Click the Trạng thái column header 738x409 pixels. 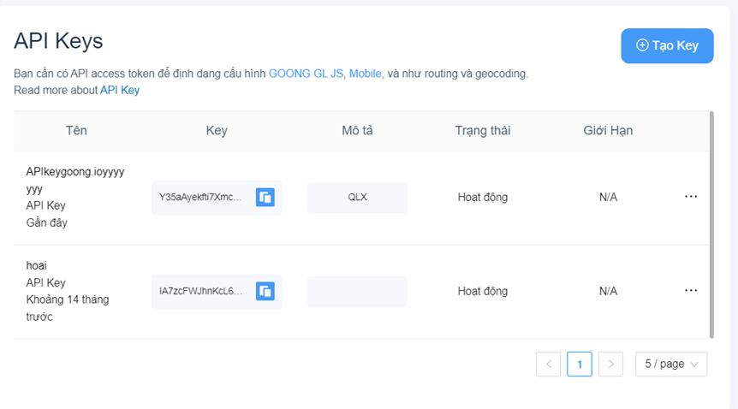point(483,131)
